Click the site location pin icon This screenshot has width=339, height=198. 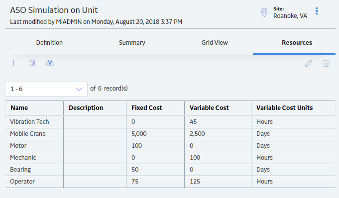click(x=264, y=12)
